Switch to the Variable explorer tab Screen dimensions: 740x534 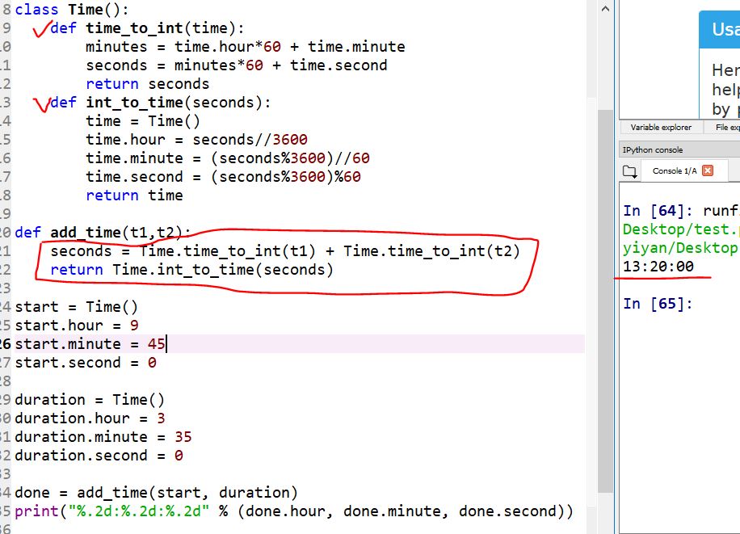pos(660,128)
